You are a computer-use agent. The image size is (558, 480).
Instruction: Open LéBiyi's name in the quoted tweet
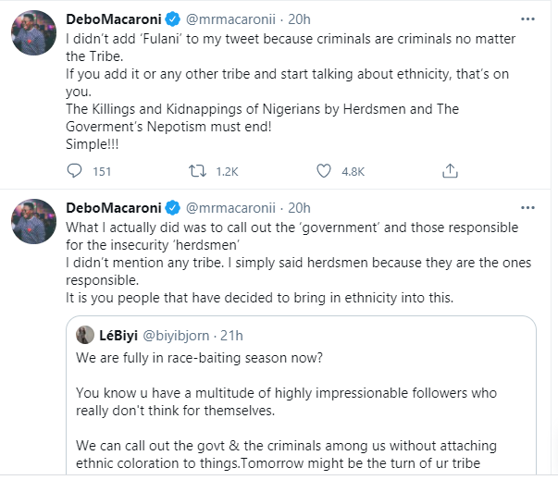pos(118,335)
